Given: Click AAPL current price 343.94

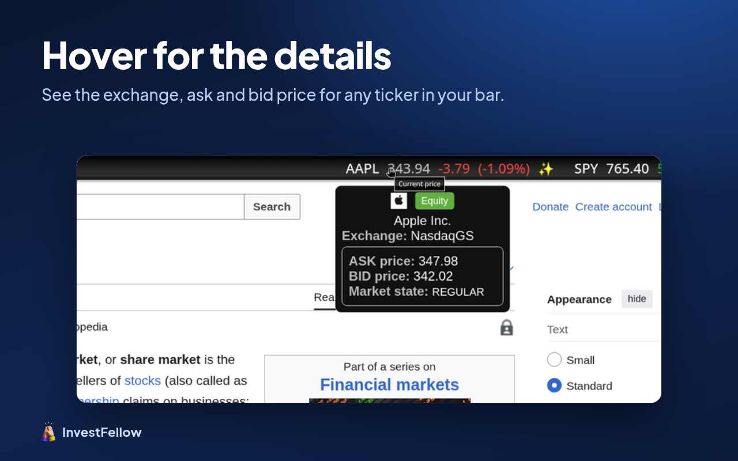Looking at the screenshot, I should click(409, 169).
